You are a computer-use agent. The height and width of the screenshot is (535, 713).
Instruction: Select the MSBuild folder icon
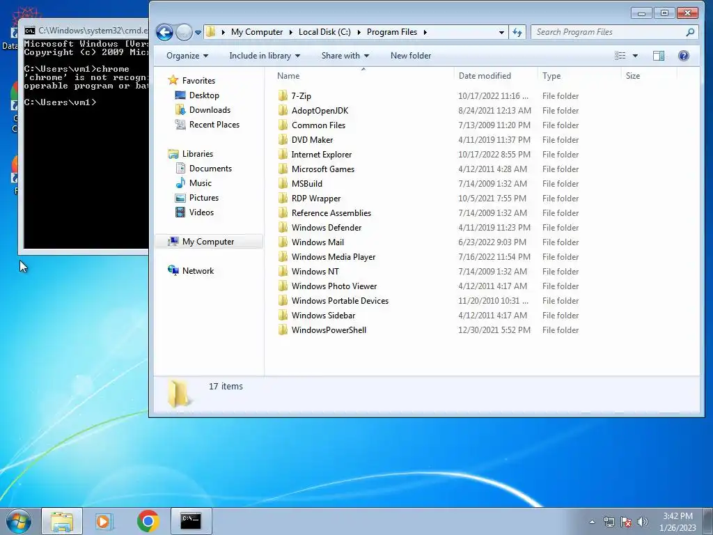click(x=283, y=183)
